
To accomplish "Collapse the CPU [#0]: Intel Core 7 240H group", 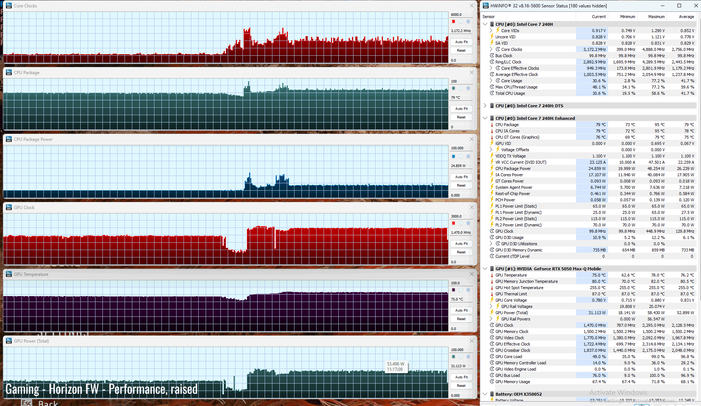I will coord(485,24).
